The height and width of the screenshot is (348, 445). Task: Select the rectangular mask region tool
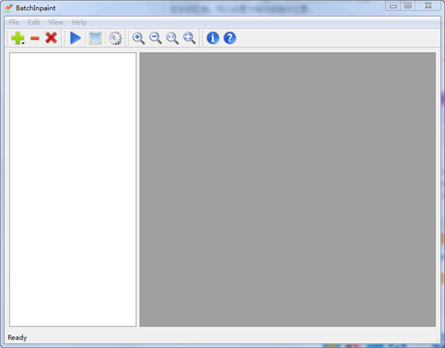pos(96,38)
